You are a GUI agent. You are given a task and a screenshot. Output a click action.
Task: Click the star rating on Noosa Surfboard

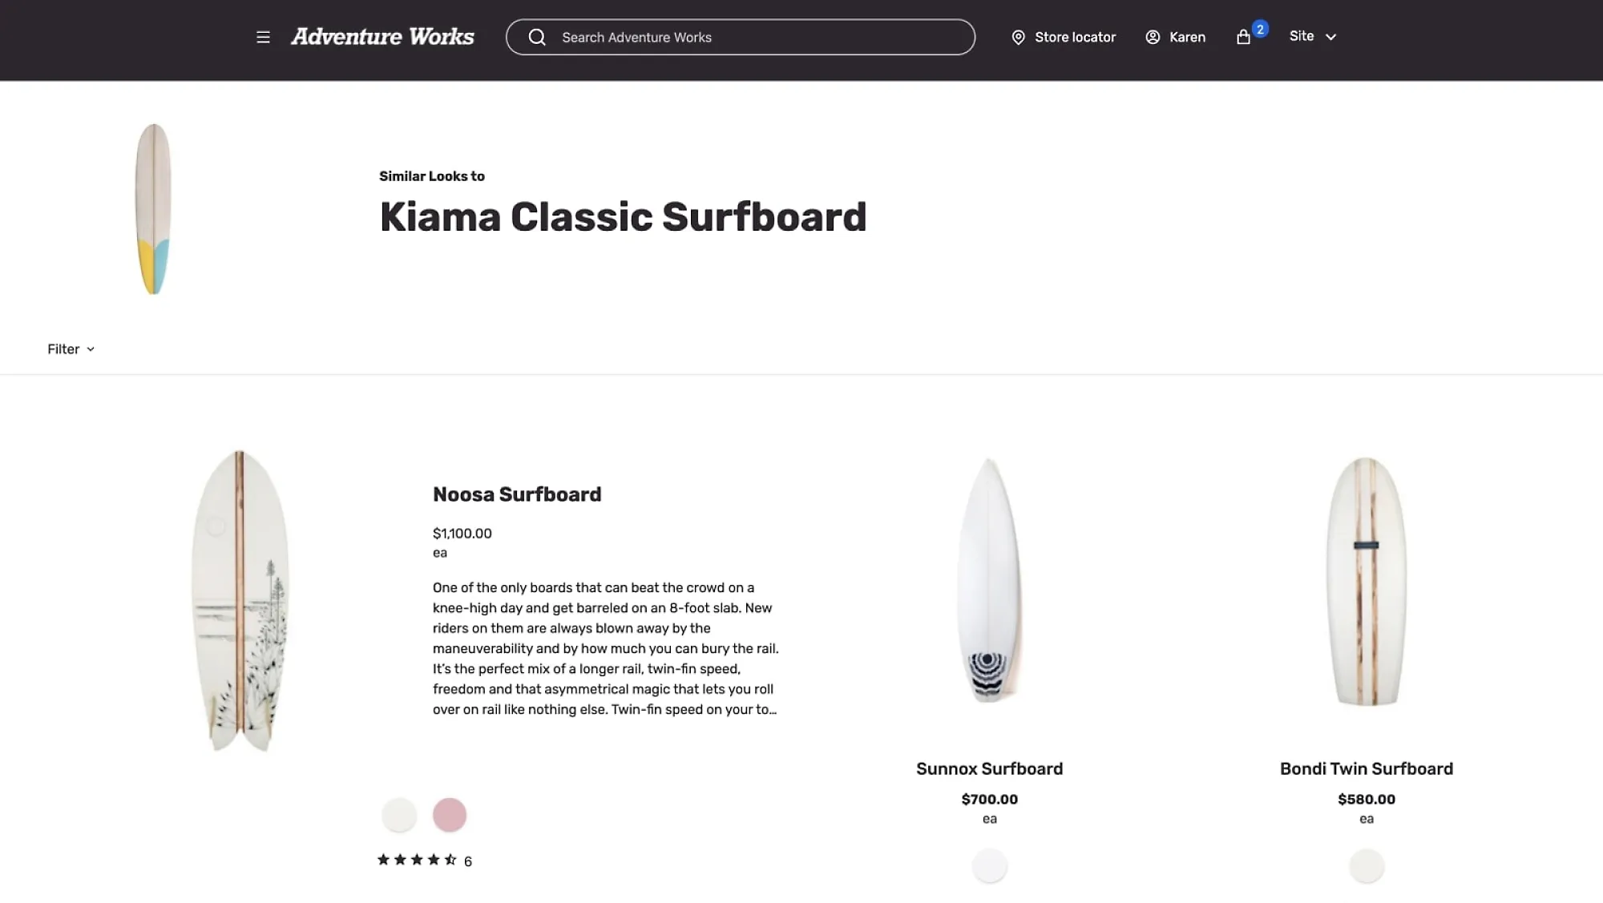tap(417, 860)
